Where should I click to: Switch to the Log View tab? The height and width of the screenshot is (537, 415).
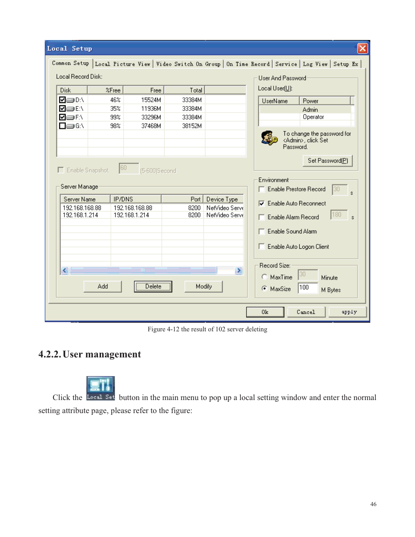tap(315, 64)
